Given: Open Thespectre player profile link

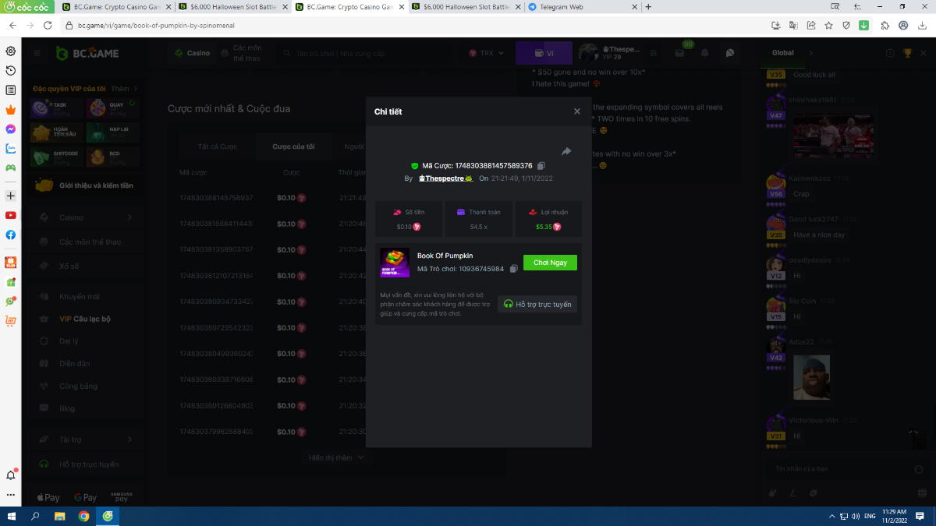Looking at the screenshot, I should click(x=446, y=178).
